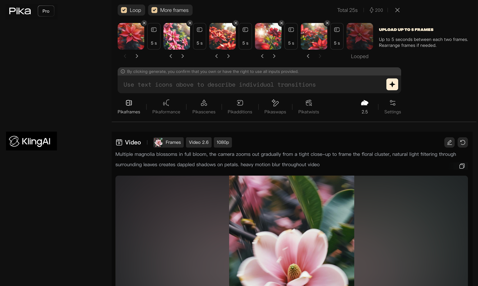Click the UPLOAD UP TO 5 FRAMES heading

pos(406,30)
